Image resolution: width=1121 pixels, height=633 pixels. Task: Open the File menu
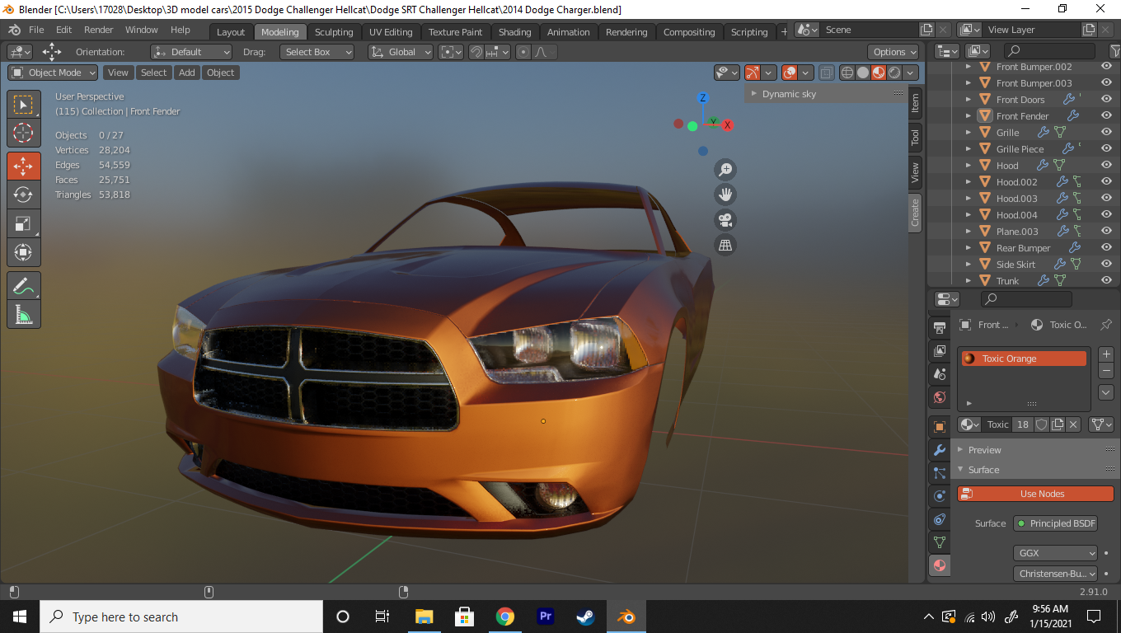(36, 30)
